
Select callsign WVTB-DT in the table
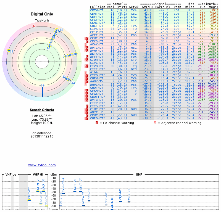tap(96, 100)
